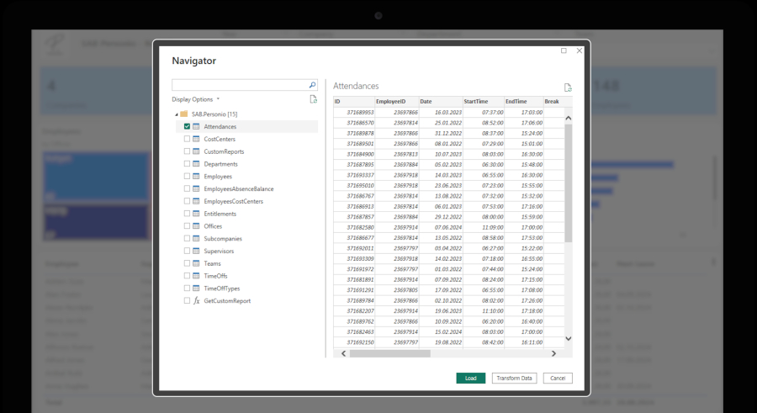Click inside the Navigator search field
This screenshot has height=413, width=757.
click(239, 85)
